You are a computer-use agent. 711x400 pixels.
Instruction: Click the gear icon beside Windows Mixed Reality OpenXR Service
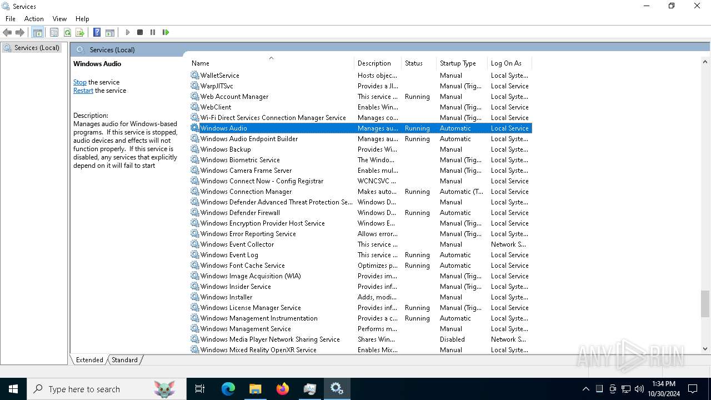(x=194, y=350)
